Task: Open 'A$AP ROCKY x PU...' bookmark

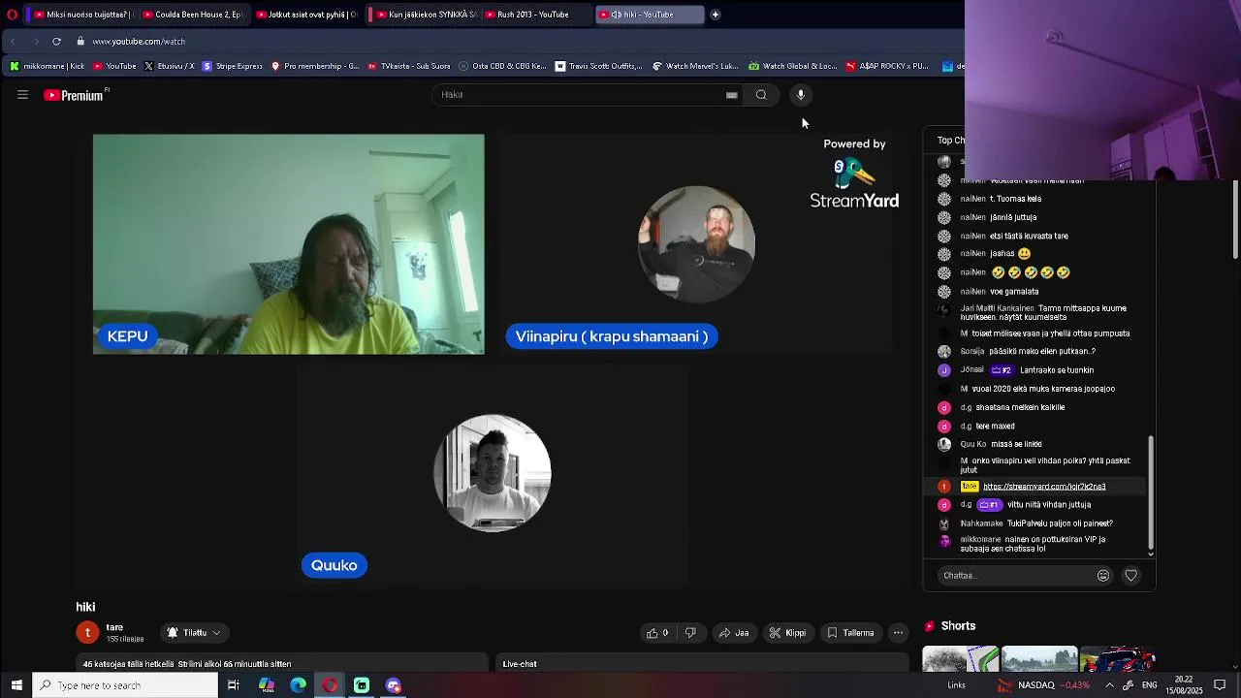Action: pos(888,67)
